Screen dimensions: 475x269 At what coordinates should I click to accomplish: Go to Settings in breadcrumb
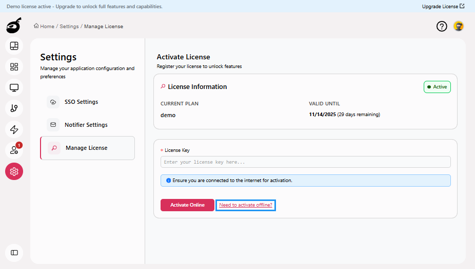(x=69, y=26)
